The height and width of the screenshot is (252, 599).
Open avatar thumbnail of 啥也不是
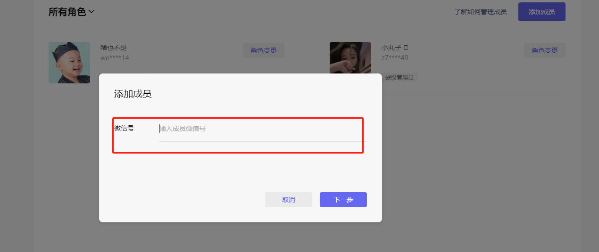click(x=69, y=63)
